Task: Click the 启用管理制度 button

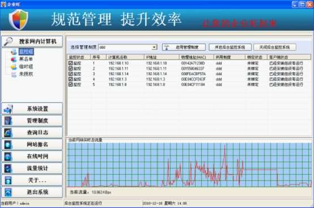Action: tap(184, 47)
